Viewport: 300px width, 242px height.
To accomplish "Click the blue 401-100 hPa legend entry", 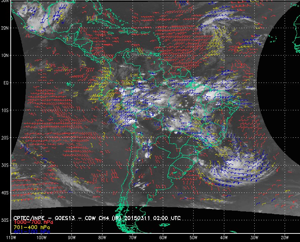I will tap(32, 232).
